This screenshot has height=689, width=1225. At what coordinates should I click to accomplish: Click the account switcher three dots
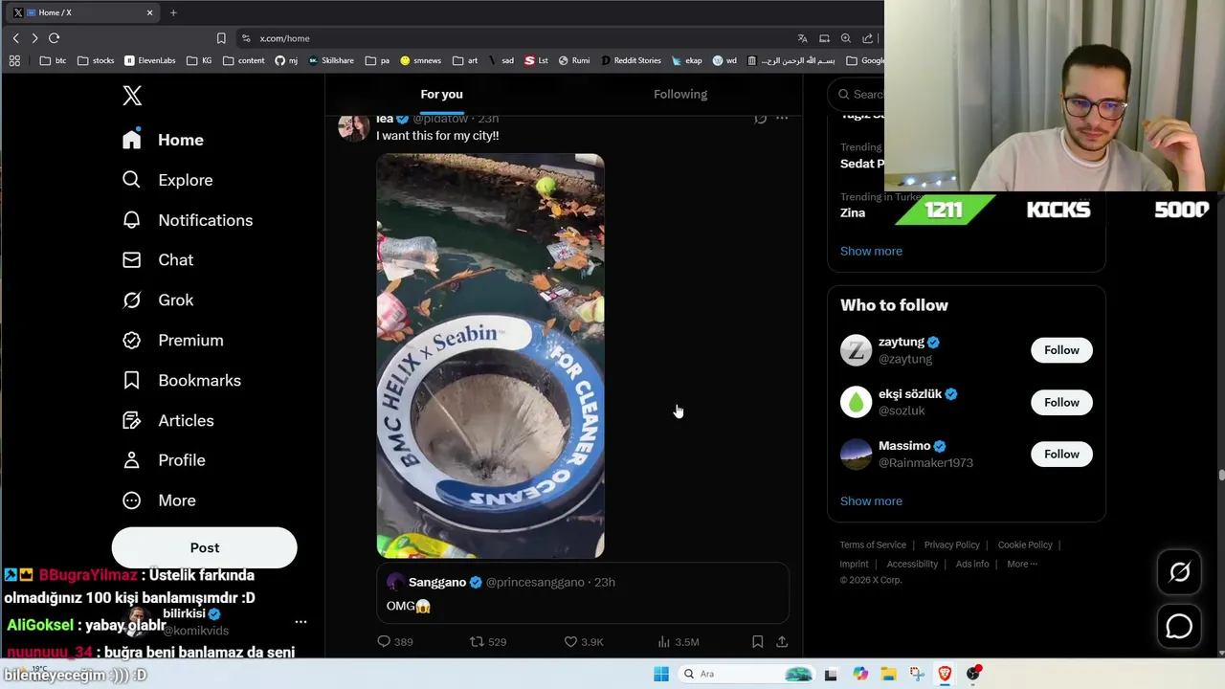pos(301,622)
